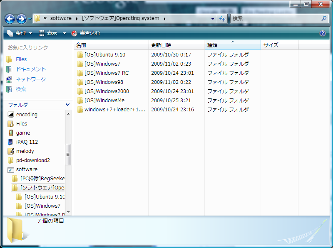
Task: Select the [OS]WindowsMe folder in file list
Action: pos(104,100)
